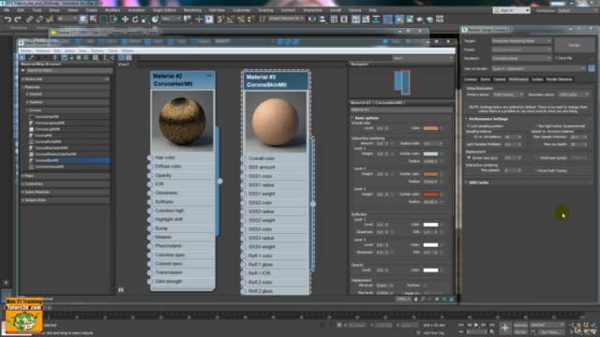Click the Undo arrow in main toolbar
Image resolution: width=600 pixels, height=337 pixels.
pyautogui.click(x=7, y=19)
